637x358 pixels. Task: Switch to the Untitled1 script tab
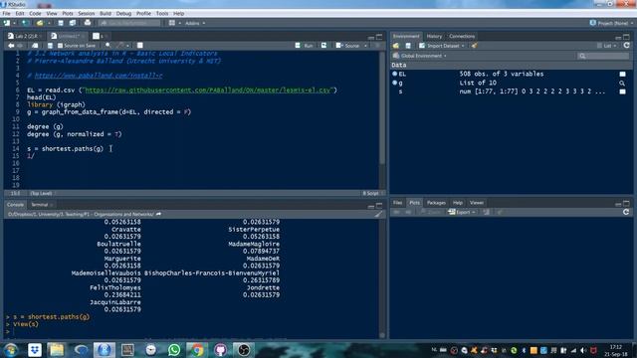click(68, 36)
